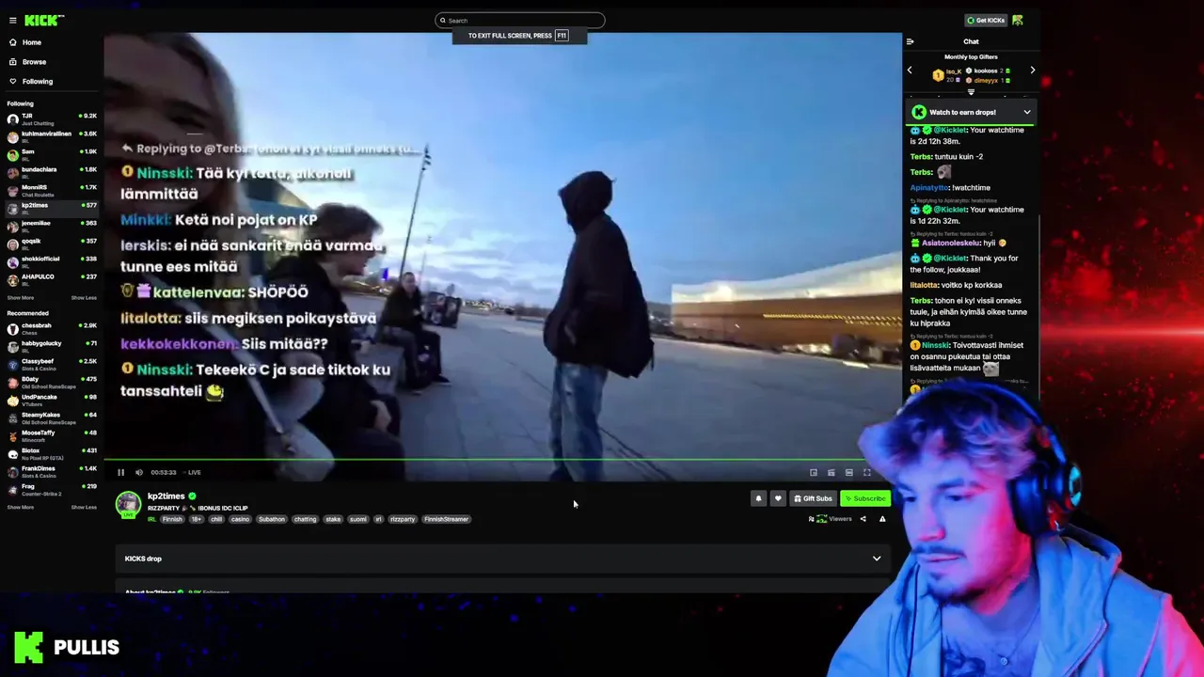
Task: Click the Get KICKs button
Action: [x=986, y=20]
